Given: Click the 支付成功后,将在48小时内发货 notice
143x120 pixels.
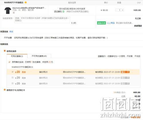Looking at the screenshot, I should [72, 9].
